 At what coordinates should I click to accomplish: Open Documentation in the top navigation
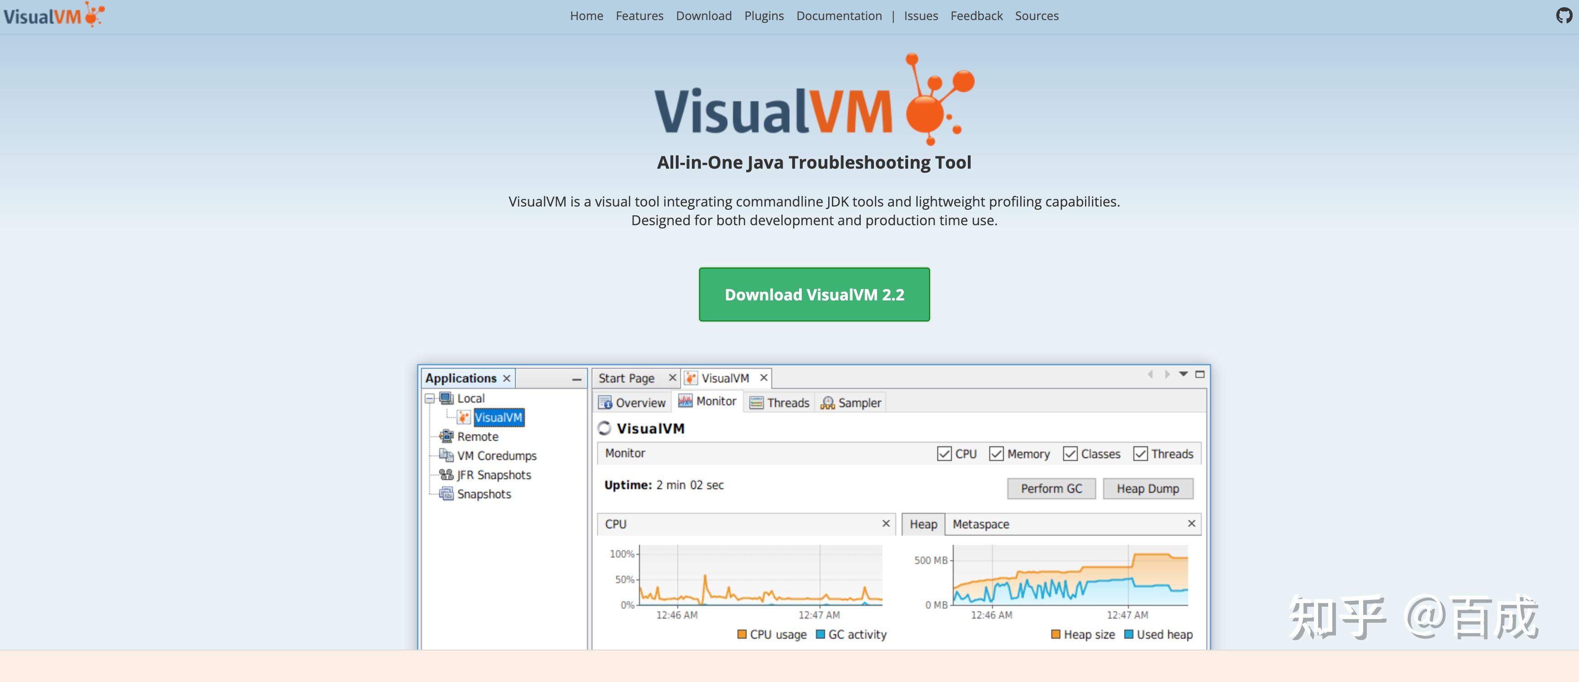click(839, 16)
